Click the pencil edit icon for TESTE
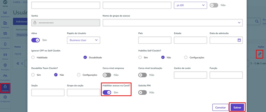266x112 pixels. coord(260,54)
